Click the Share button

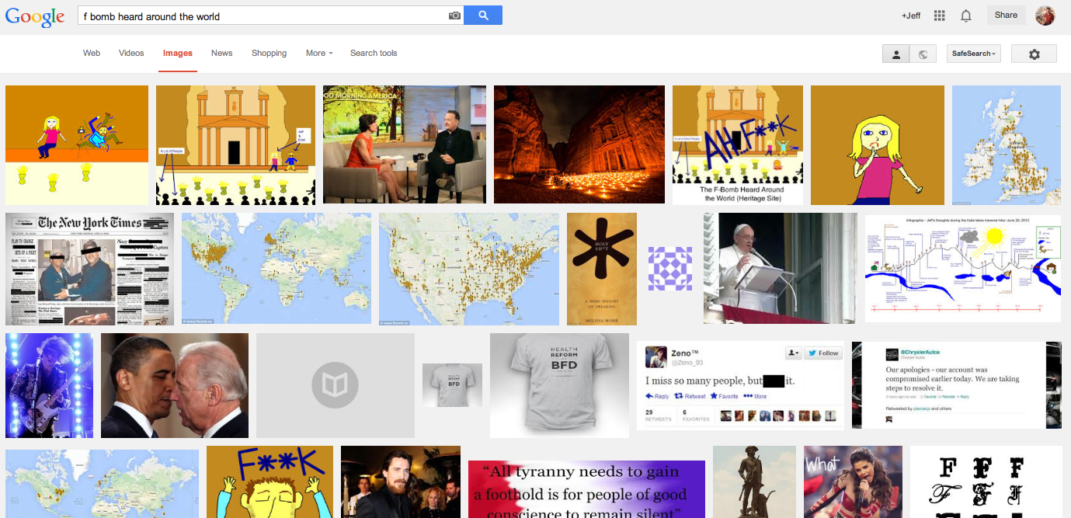click(x=1006, y=15)
